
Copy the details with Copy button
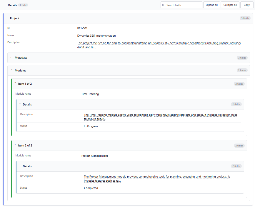pos(247,5)
